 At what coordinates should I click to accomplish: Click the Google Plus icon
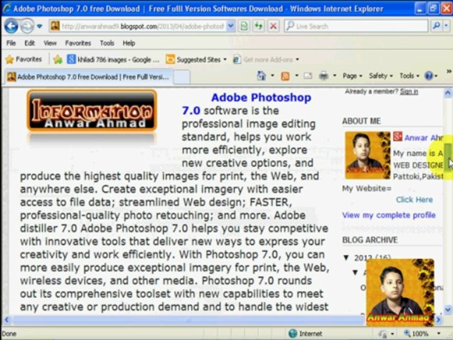click(397, 136)
